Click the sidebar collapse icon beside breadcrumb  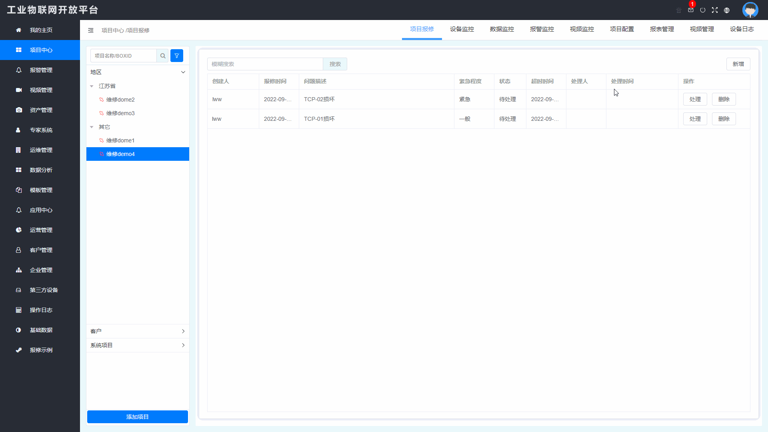(91, 30)
